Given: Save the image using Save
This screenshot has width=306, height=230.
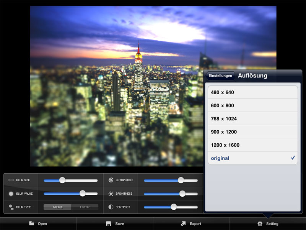Looking at the screenshot, I should click(x=115, y=223).
